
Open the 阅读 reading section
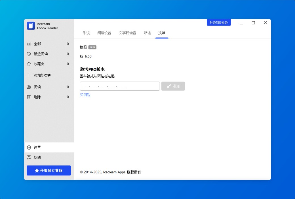(x=37, y=87)
